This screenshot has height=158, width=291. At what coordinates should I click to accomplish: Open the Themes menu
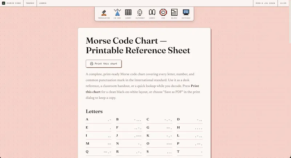[30, 3]
